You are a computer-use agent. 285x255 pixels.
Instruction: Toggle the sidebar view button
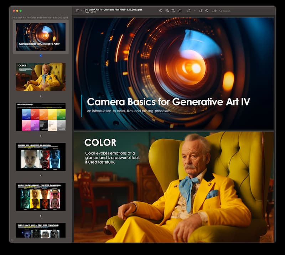point(78,11)
